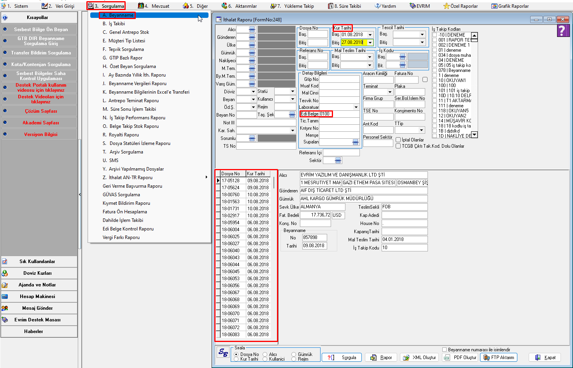The width and height of the screenshot is (573, 368).
Task: Click the Edi Belge input field
Action: [x=339, y=114]
